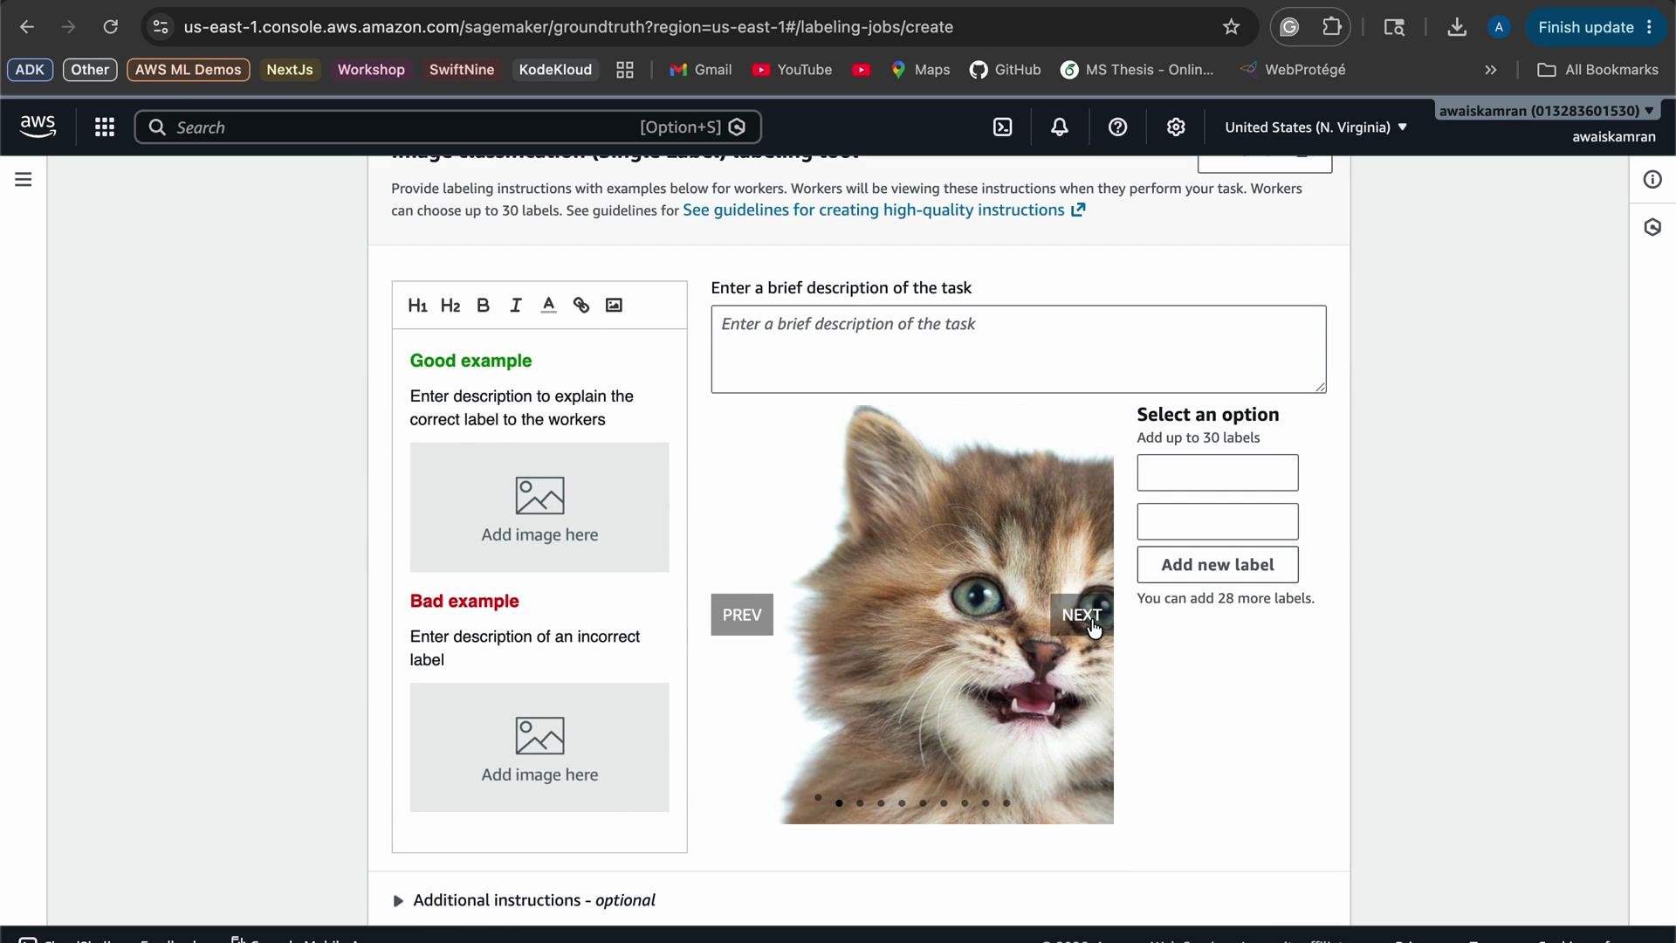Open Grammarly extension icon

tap(1289, 27)
